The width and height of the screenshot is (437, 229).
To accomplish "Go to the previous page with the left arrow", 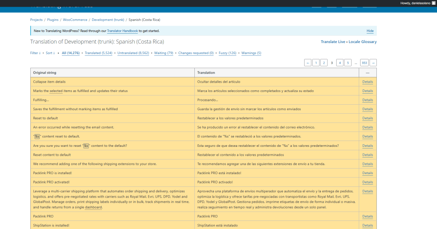I will (308, 63).
